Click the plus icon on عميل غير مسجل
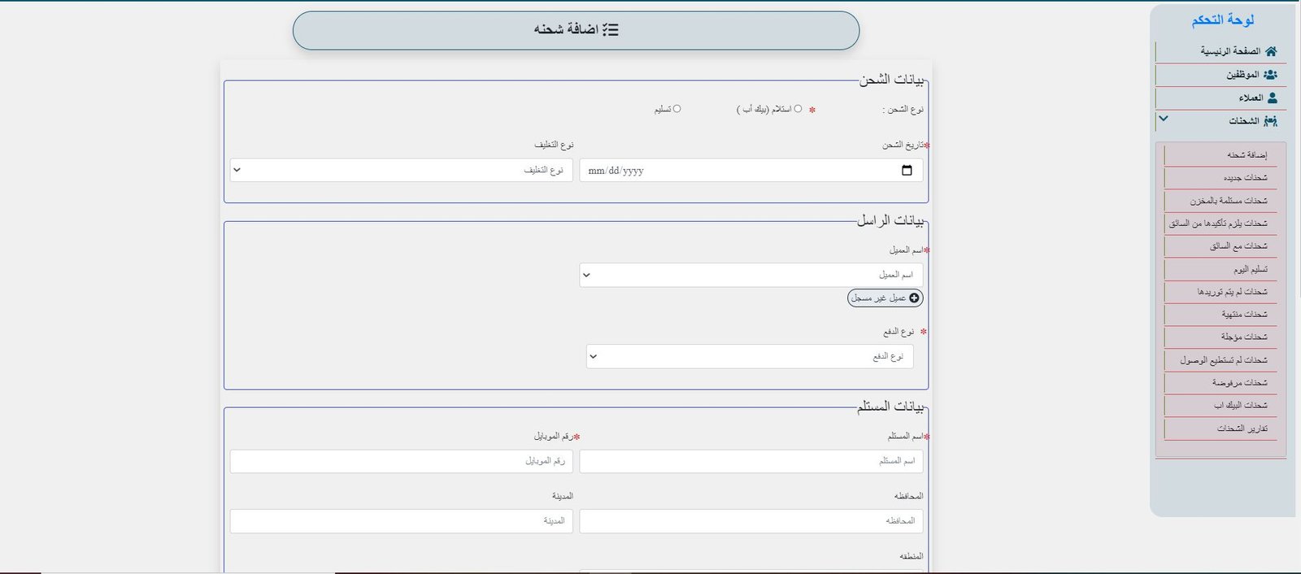The height and width of the screenshot is (574, 1301). click(x=914, y=298)
